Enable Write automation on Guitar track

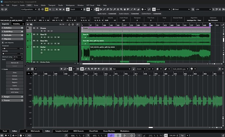(x=59, y=50)
